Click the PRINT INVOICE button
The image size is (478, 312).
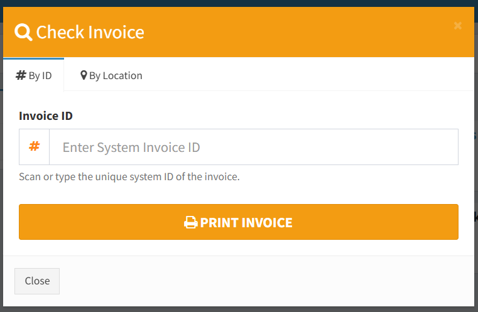coord(239,222)
